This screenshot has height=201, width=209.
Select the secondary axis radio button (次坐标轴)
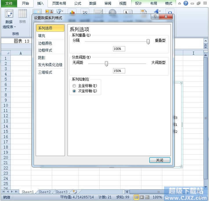[74, 91]
